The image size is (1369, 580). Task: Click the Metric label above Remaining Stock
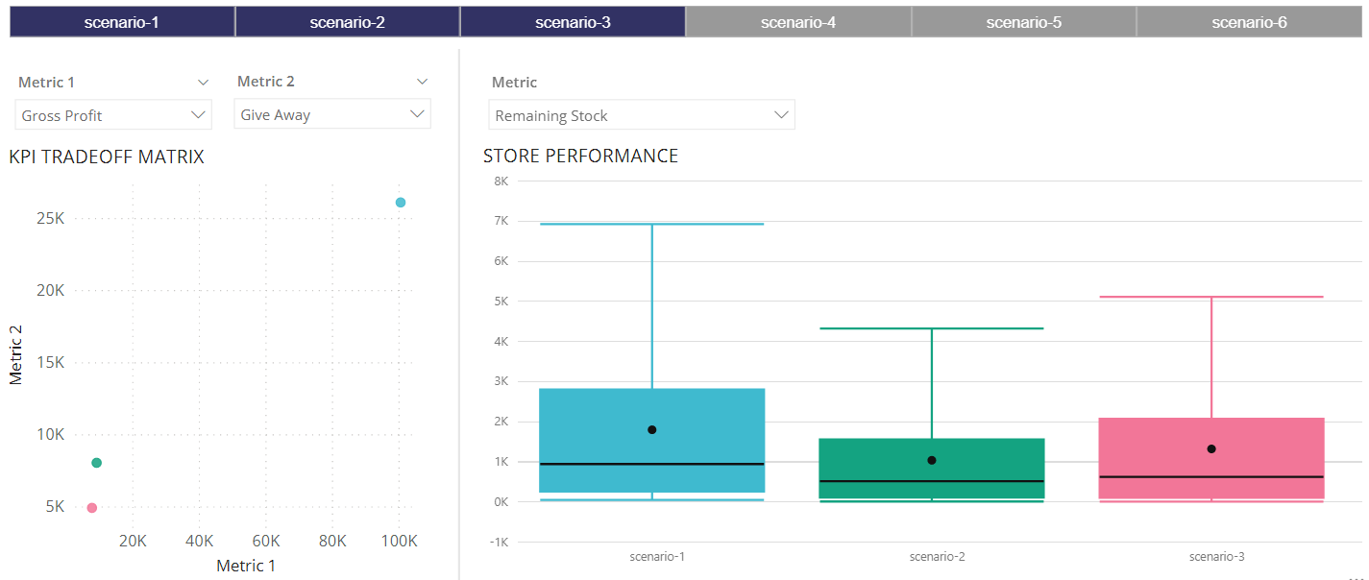click(x=514, y=83)
